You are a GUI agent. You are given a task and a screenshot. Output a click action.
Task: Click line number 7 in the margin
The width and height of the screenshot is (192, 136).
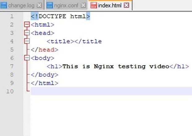(x=12, y=66)
